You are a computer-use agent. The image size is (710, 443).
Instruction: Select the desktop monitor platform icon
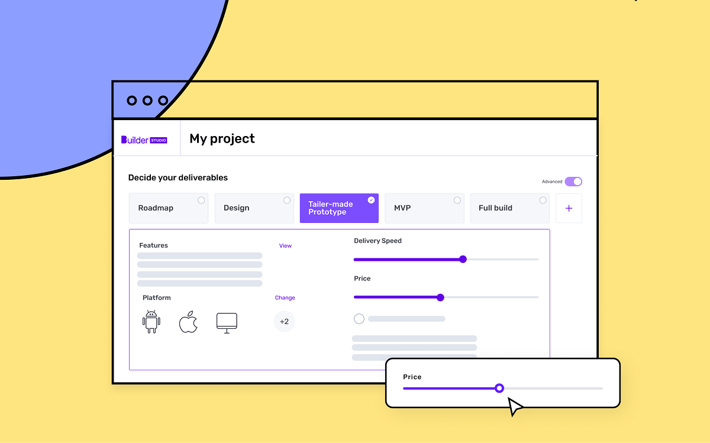pos(227,321)
